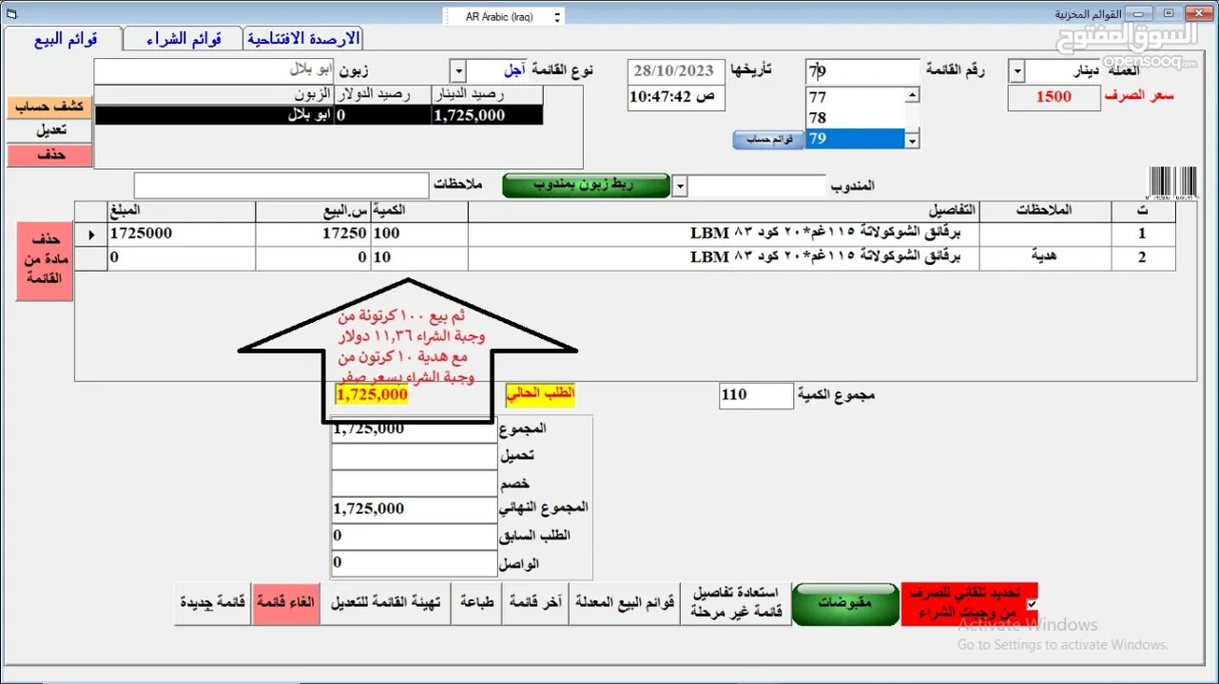
Task: Open the العملة دينار currency dropdown
Action: click(x=1016, y=72)
